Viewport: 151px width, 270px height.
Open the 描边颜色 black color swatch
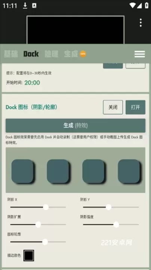coord(29,255)
